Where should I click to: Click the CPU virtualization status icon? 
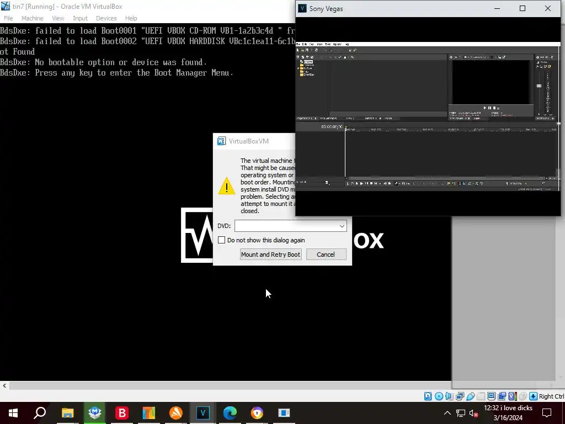point(512,396)
